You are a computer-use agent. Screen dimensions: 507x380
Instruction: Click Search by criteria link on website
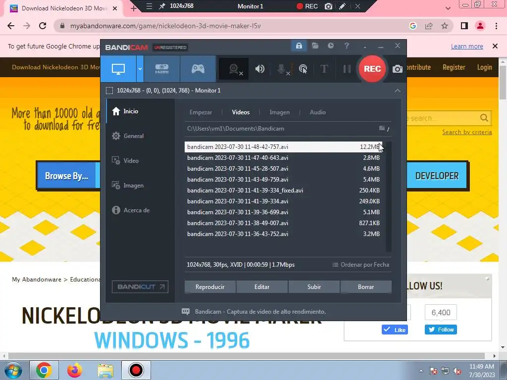(x=467, y=132)
